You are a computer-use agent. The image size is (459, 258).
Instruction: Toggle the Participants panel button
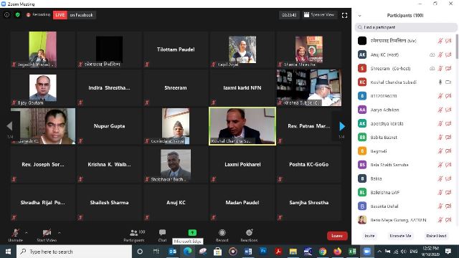pos(134,235)
